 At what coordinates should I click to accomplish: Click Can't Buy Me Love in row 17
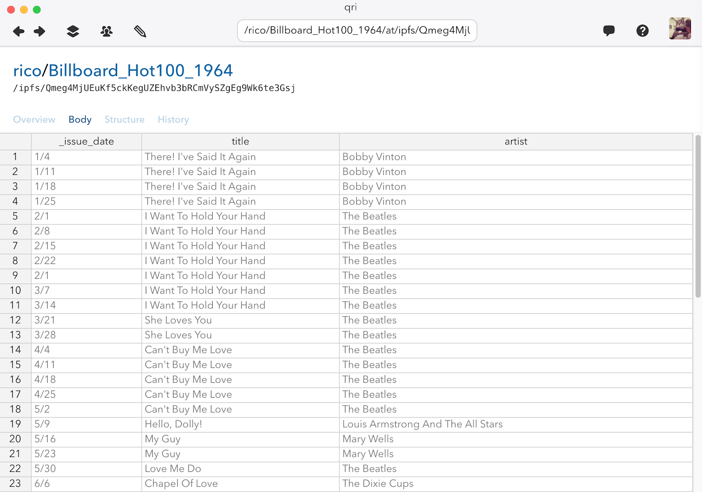240,395
